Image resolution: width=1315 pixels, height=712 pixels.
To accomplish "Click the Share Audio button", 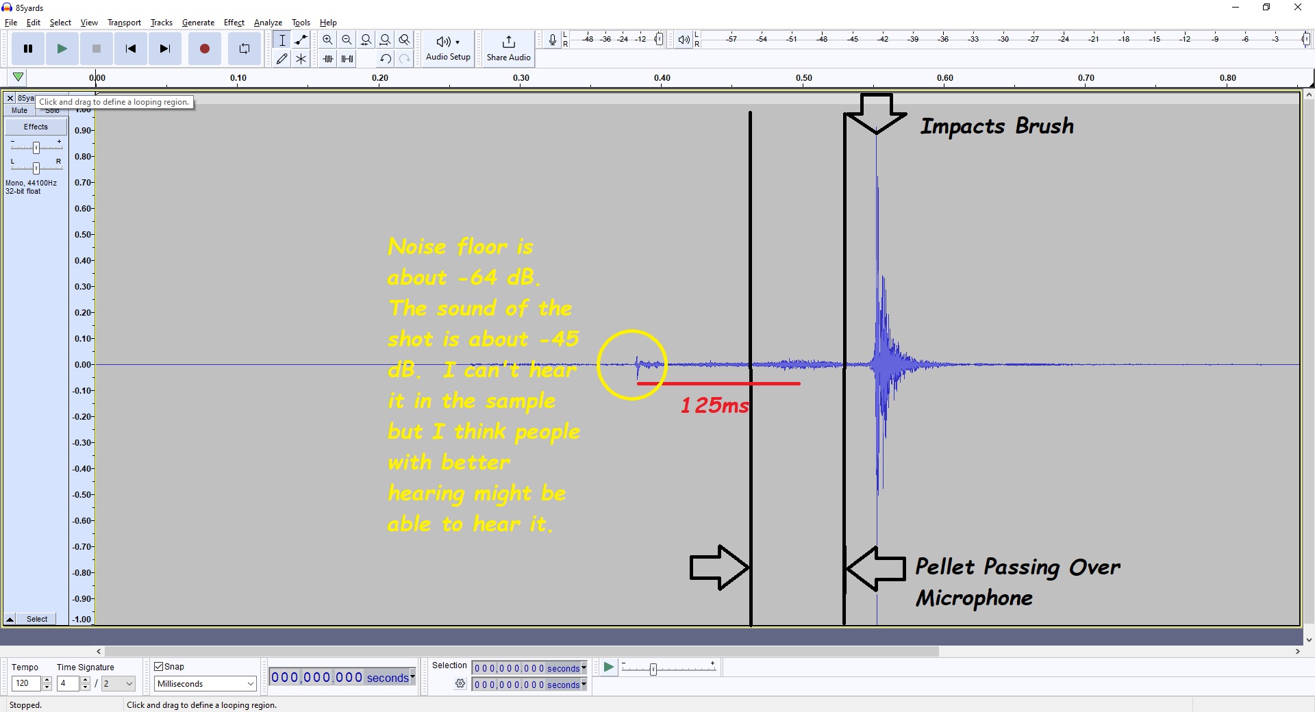I will click(508, 49).
